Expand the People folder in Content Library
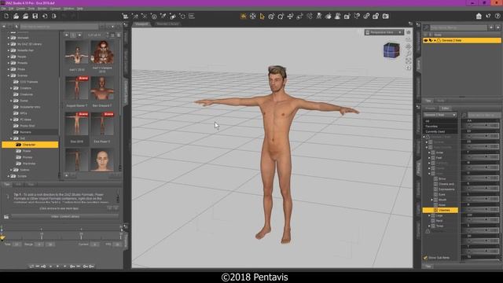The height and width of the screenshot is (283, 503). (x=9, y=57)
